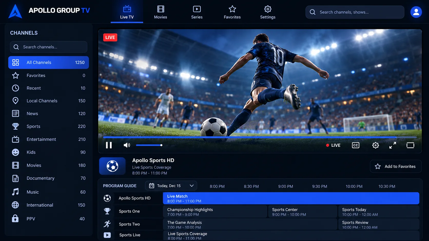The width and height of the screenshot is (429, 241).
Task: Open the Favorites tab in top navigation
Action: [x=232, y=12]
